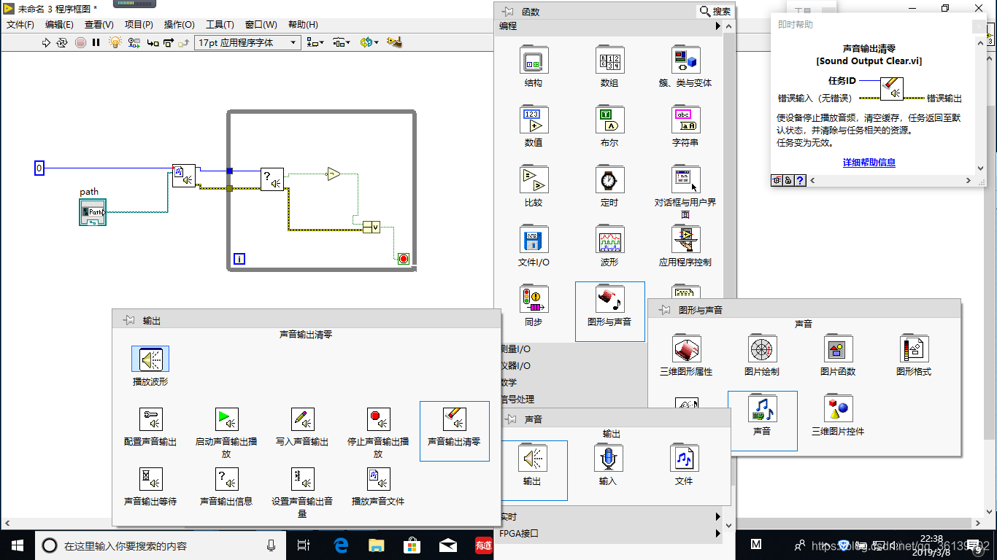The image size is (997, 560).
Task: Click Windows Start button
Action: click(16, 545)
